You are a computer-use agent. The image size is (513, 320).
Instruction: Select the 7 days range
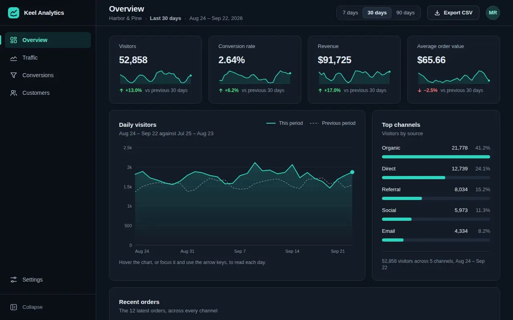pos(350,13)
